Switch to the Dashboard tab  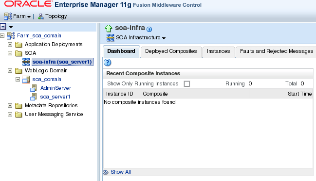(x=121, y=51)
